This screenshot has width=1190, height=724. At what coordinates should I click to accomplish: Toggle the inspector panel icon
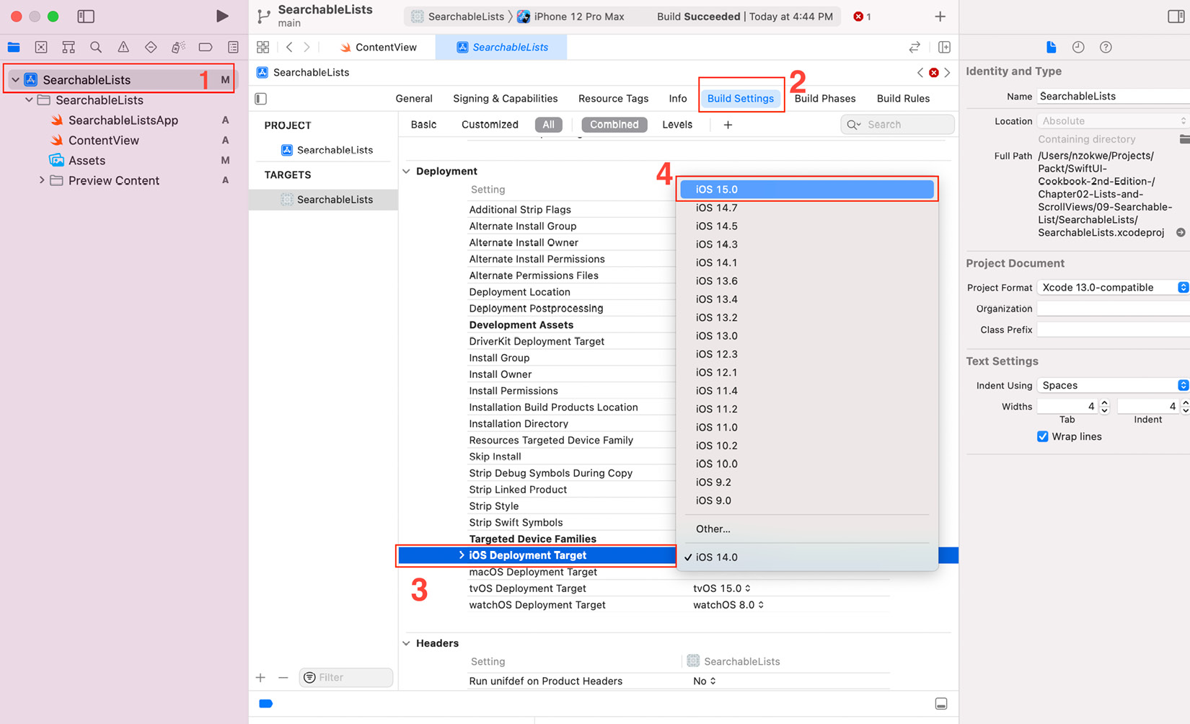[1176, 16]
